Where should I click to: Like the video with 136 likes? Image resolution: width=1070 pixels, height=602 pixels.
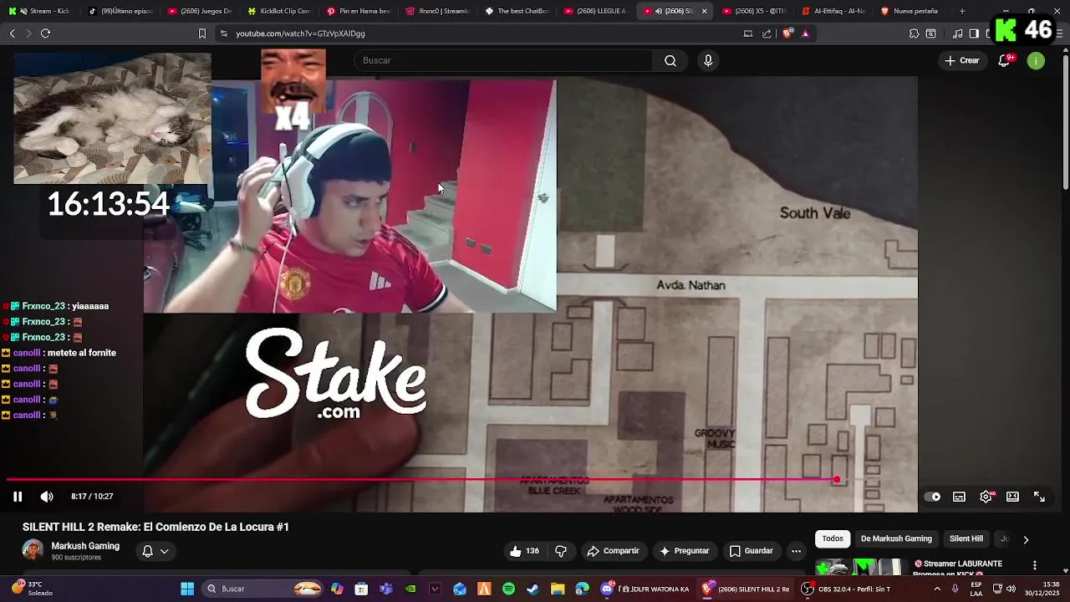[524, 551]
